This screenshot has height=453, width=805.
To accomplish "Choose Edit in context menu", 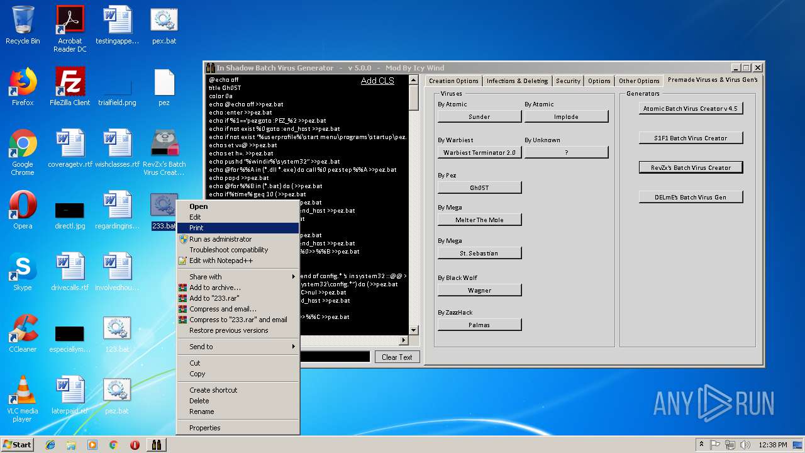I will [x=238, y=217].
